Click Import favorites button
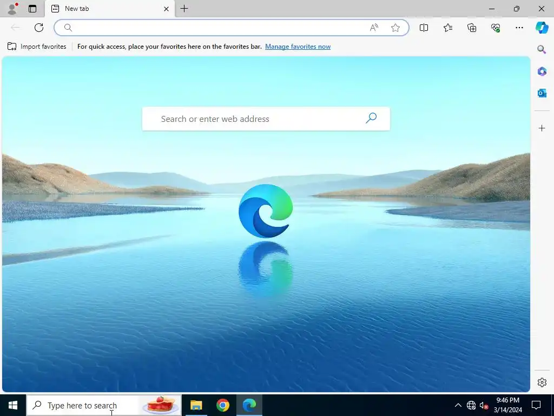554x416 pixels. [x=37, y=47]
